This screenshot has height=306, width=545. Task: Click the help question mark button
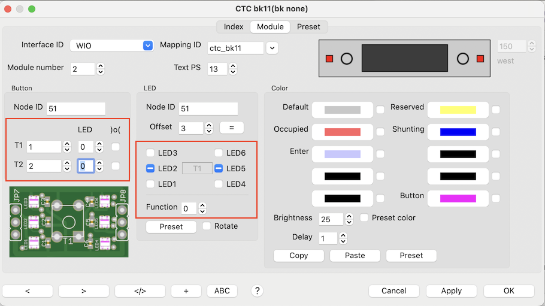[258, 290]
